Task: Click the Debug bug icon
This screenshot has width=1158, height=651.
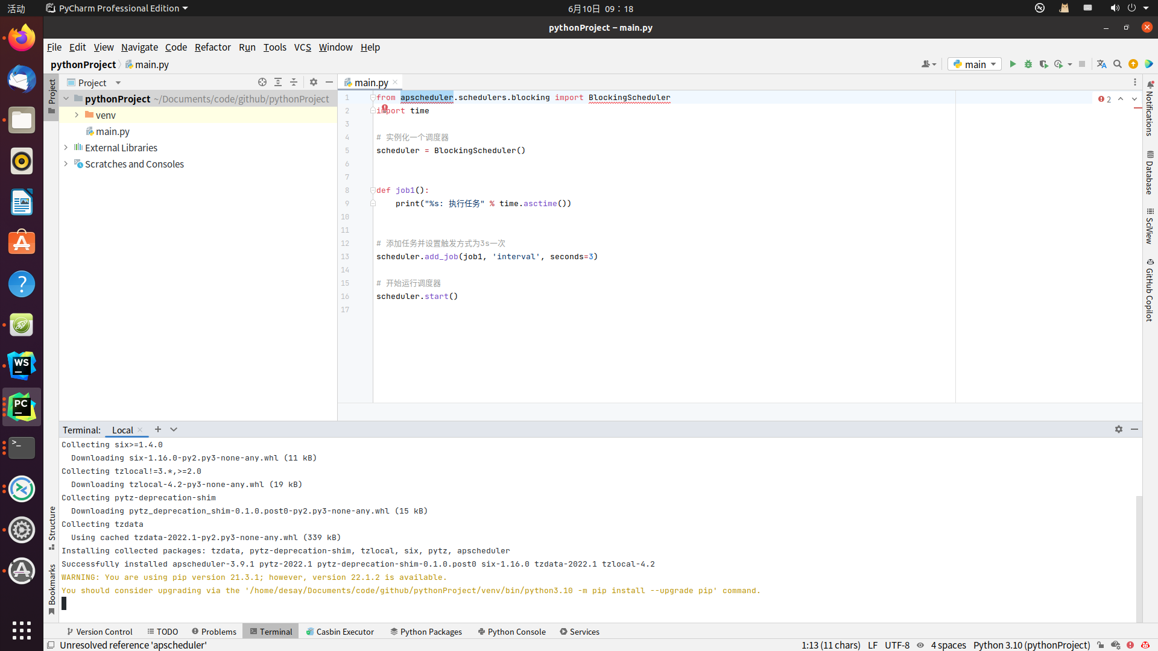Action: point(1028,64)
